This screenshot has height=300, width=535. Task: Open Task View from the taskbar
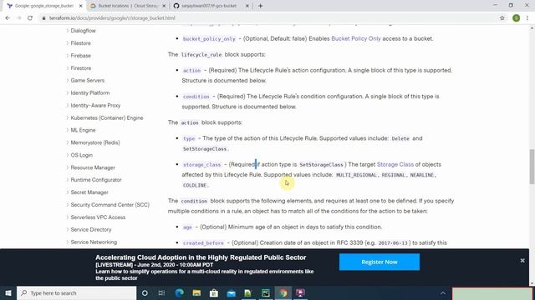[161, 292]
